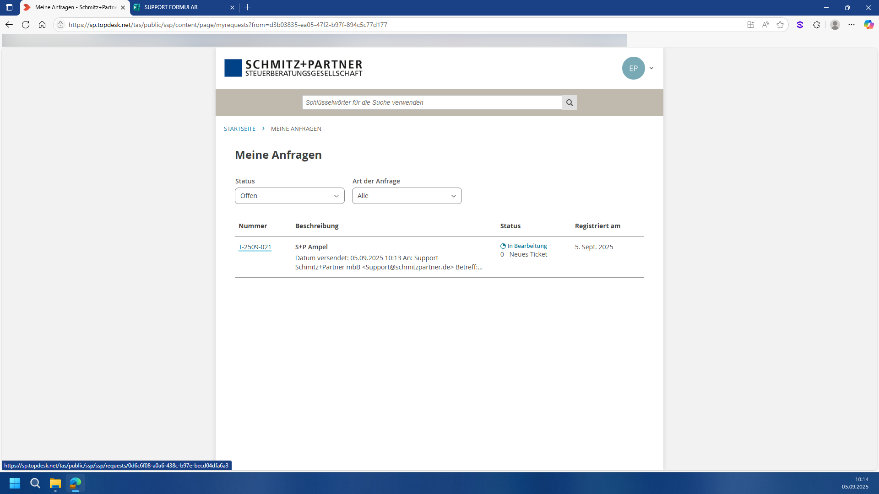Open the EP user avatar menu
Image resolution: width=879 pixels, height=494 pixels.
pos(633,68)
